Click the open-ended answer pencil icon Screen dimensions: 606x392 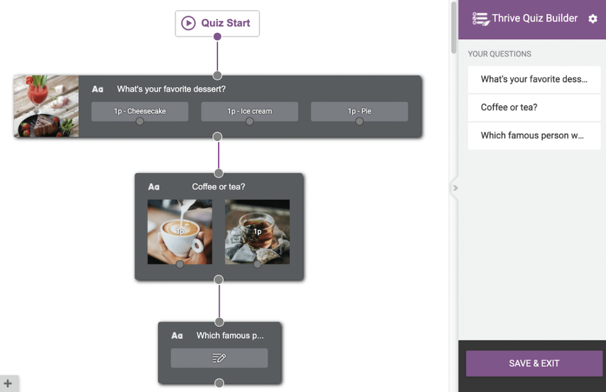[x=219, y=358]
